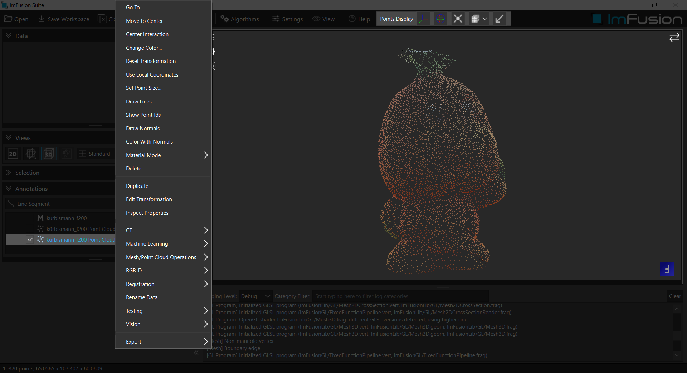687x373 pixels.
Task: Click the checkered cube render mode icon
Action: click(x=475, y=19)
